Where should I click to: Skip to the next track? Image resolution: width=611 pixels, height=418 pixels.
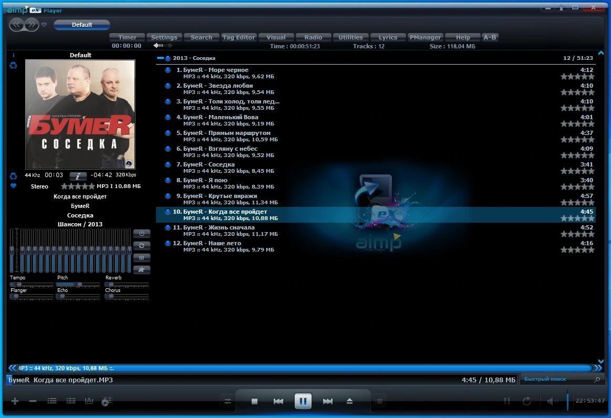click(x=328, y=401)
